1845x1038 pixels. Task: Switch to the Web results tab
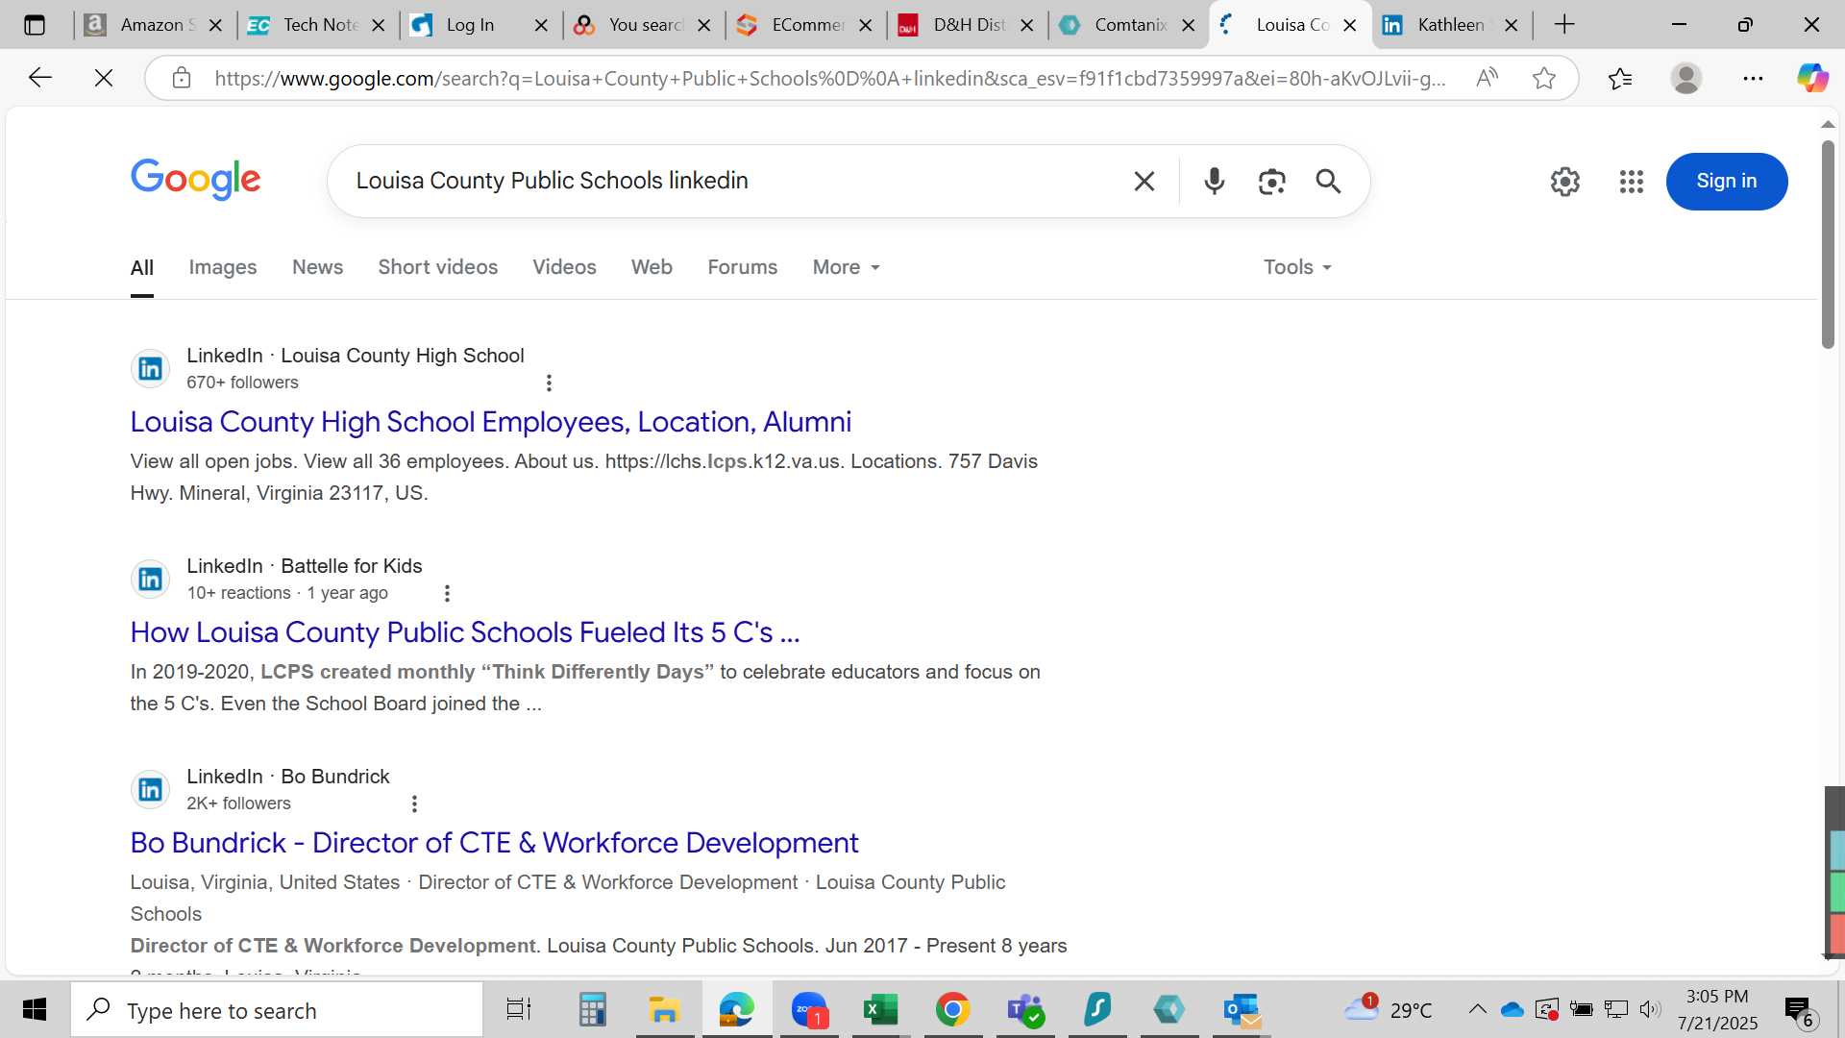pyautogui.click(x=652, y=267)
